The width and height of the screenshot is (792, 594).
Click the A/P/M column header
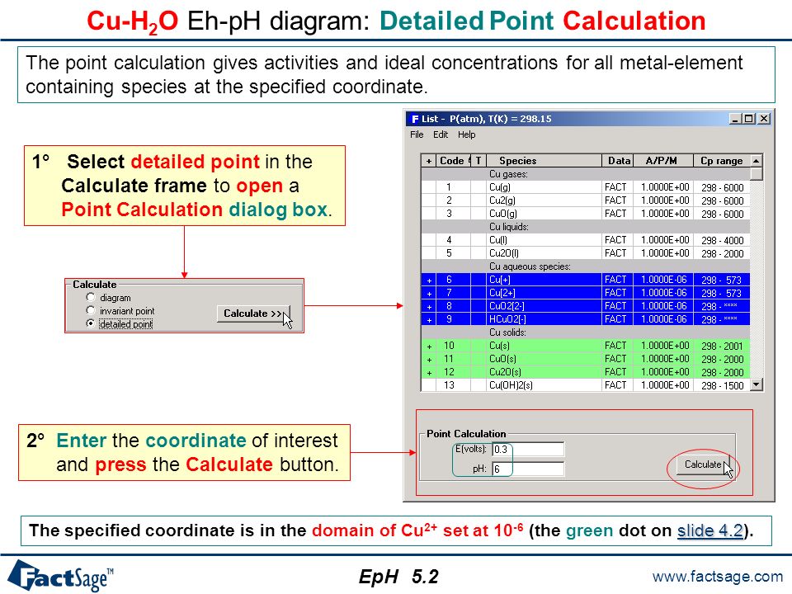point(662,161)
